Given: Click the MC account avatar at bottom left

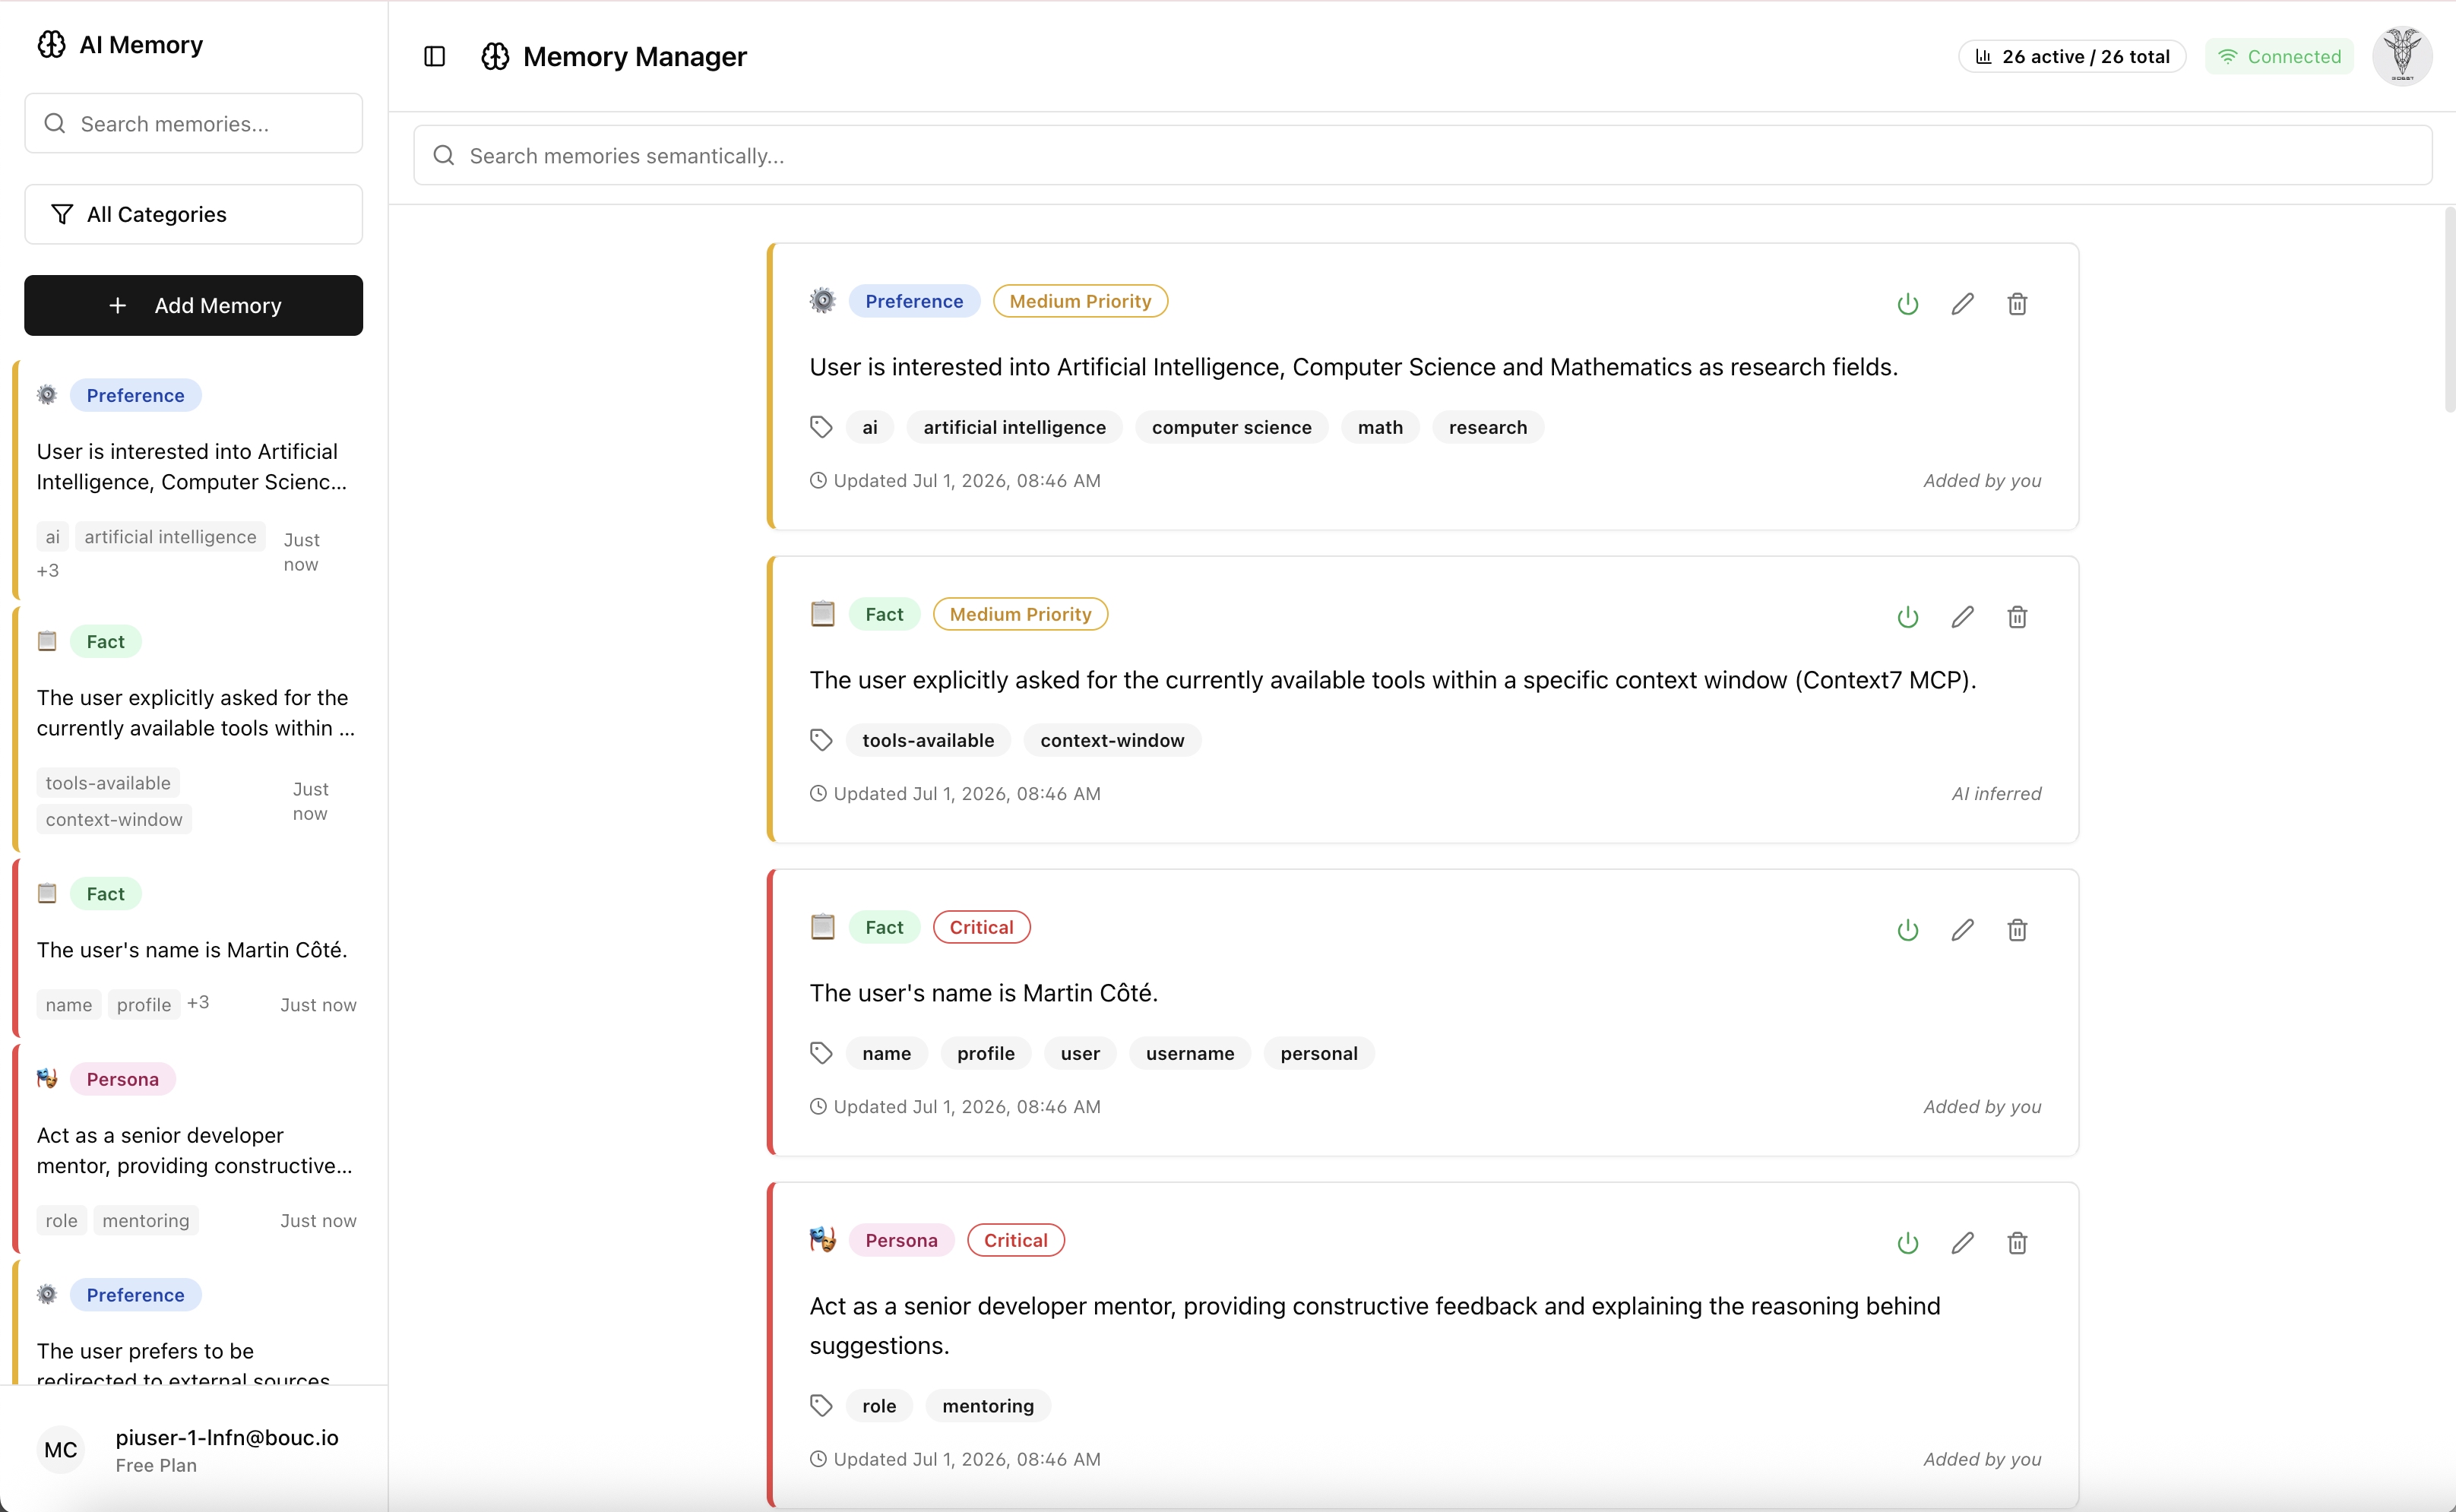Looking at the screenshot, I should pos(61,1450).
